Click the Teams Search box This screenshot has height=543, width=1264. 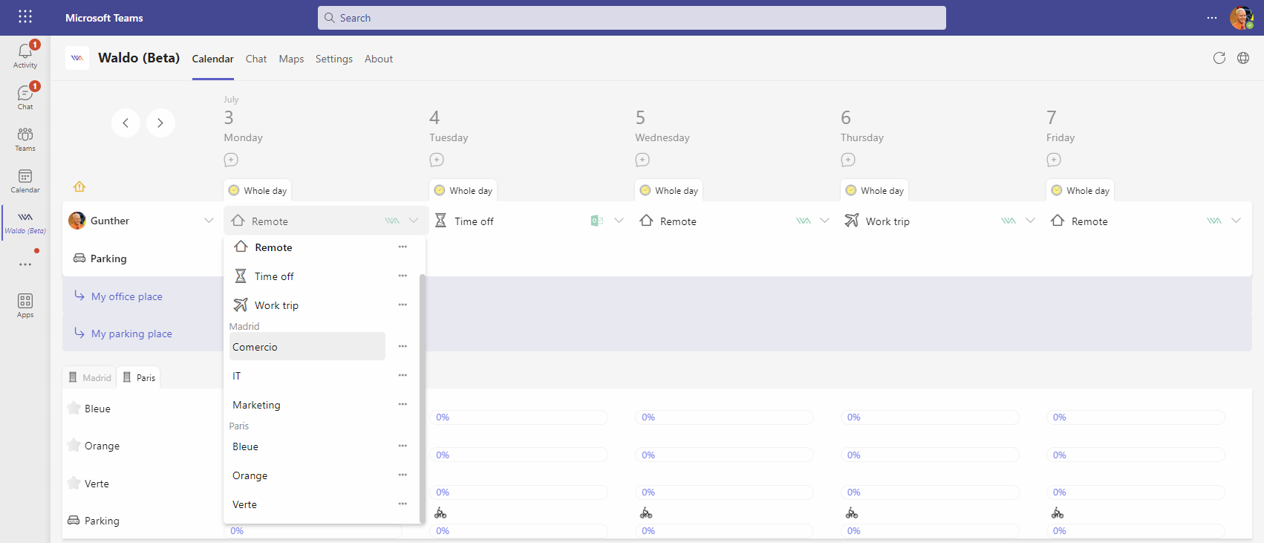[x=632, y=18]
